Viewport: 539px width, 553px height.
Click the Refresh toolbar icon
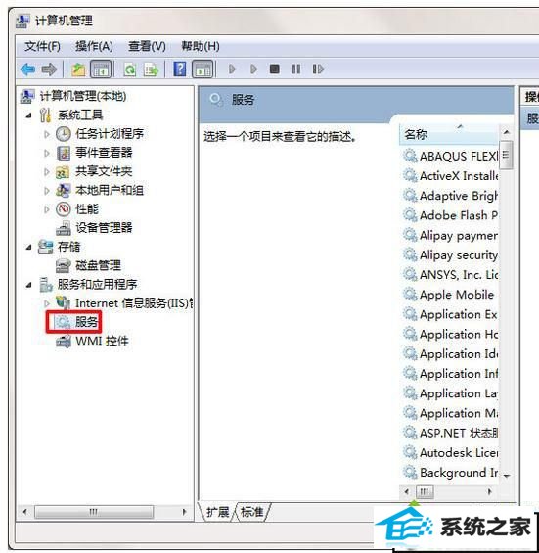(130, 69)
